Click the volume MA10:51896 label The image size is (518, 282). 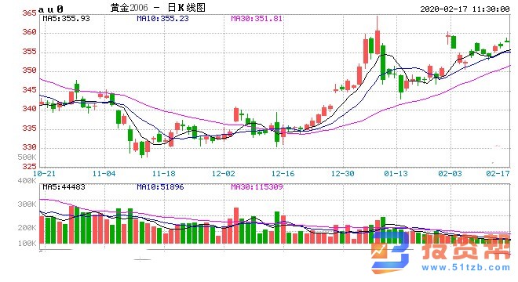pos(160,187)
